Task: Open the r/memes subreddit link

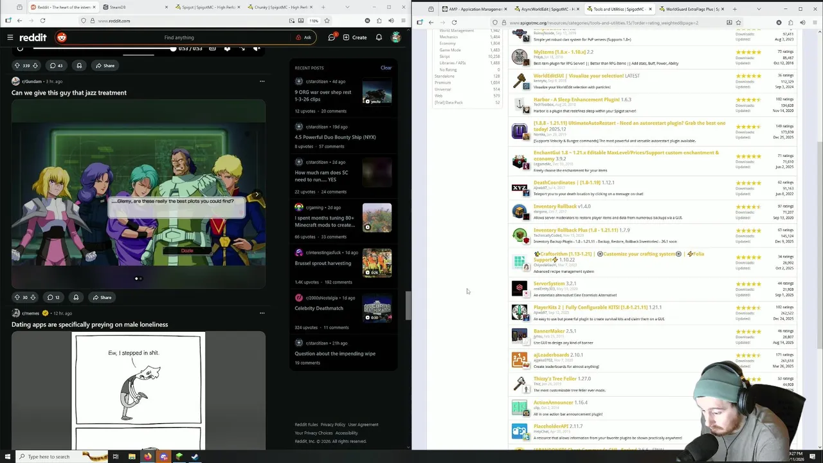Action: 30,313
